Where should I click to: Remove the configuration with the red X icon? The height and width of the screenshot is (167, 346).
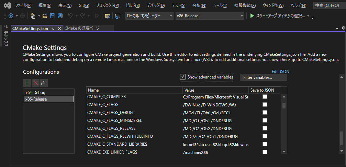35,83
